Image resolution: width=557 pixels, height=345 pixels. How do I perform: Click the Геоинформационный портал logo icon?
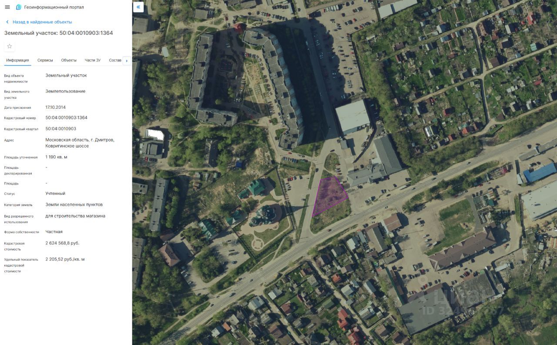(x=19, y=7)
